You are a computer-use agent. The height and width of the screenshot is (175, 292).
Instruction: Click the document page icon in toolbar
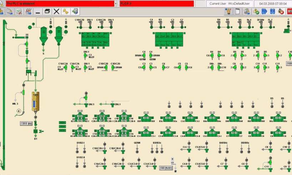(237, 11)
